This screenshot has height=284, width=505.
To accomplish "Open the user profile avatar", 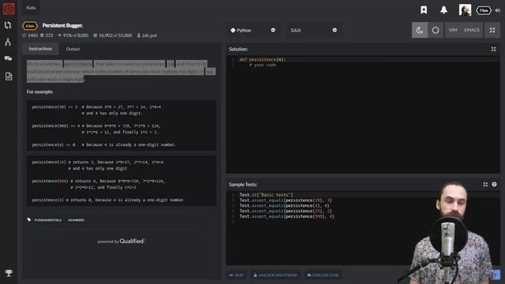I will tap(465, 10).
